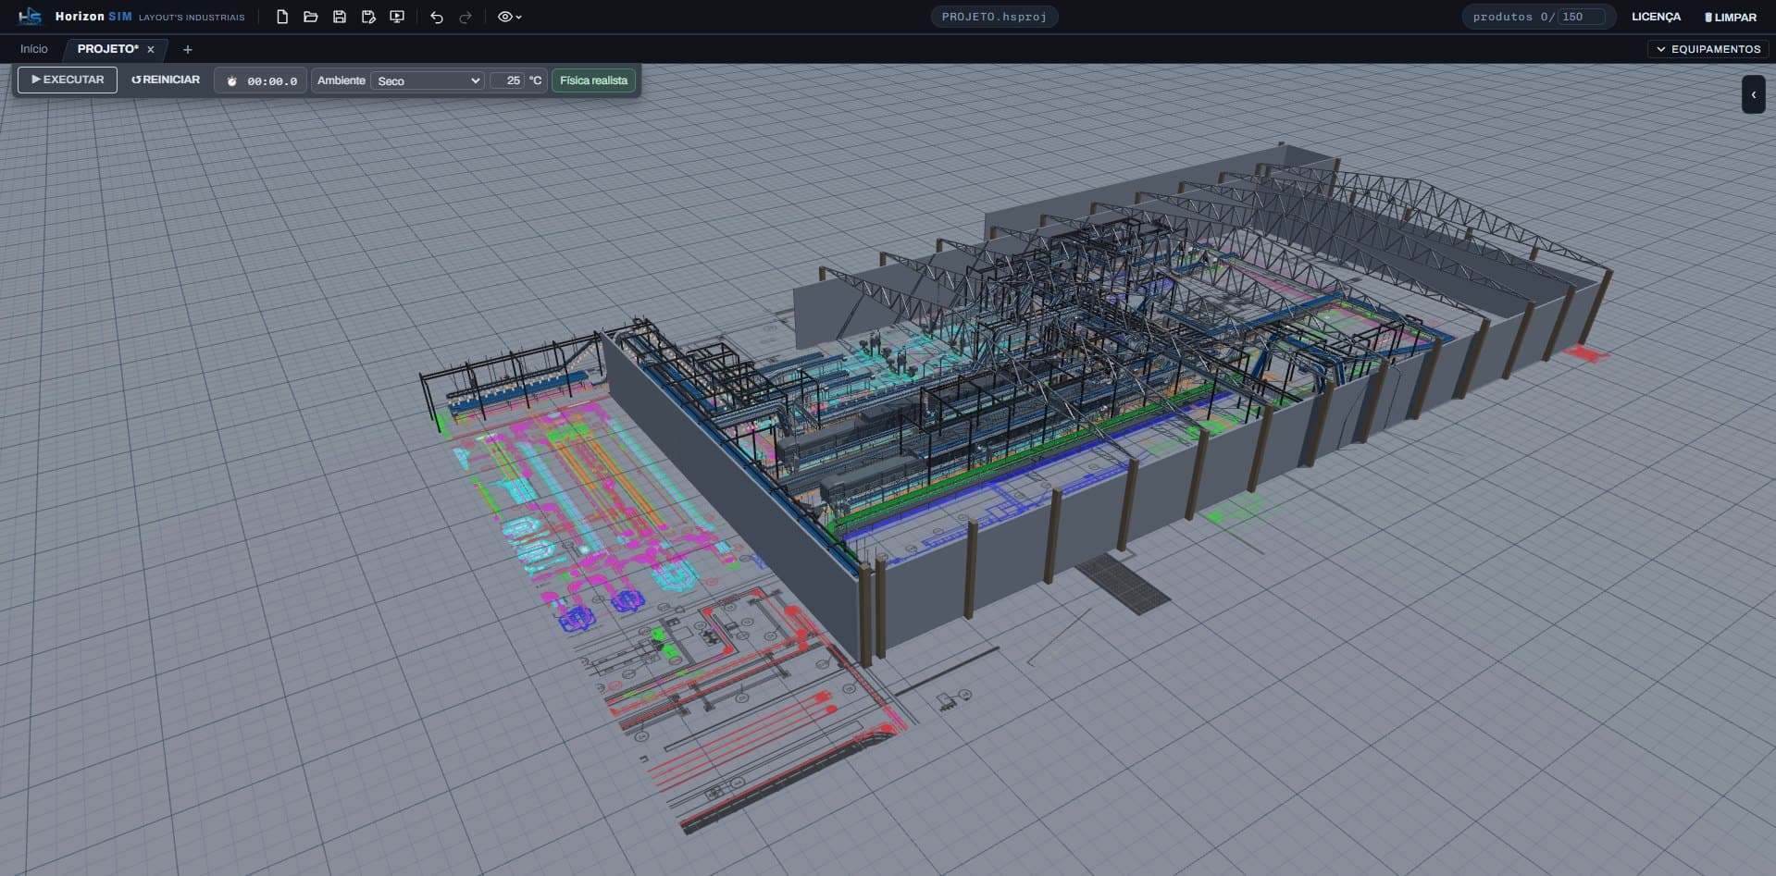Screen dimensions: 1776x876
Task: Open the presentation screen icon
Action: [x=397, y=17]
